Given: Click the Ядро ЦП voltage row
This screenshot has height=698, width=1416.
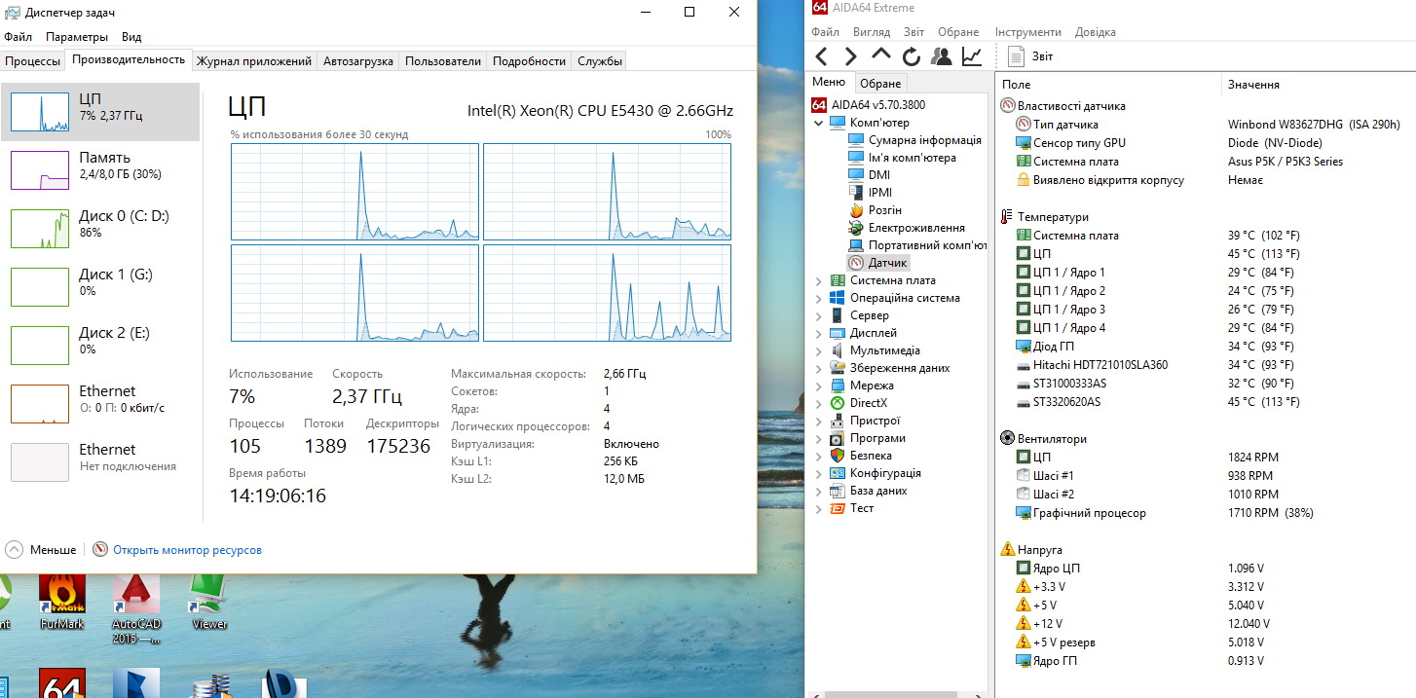Looking at the screenshot, I should click(1205, 569).
